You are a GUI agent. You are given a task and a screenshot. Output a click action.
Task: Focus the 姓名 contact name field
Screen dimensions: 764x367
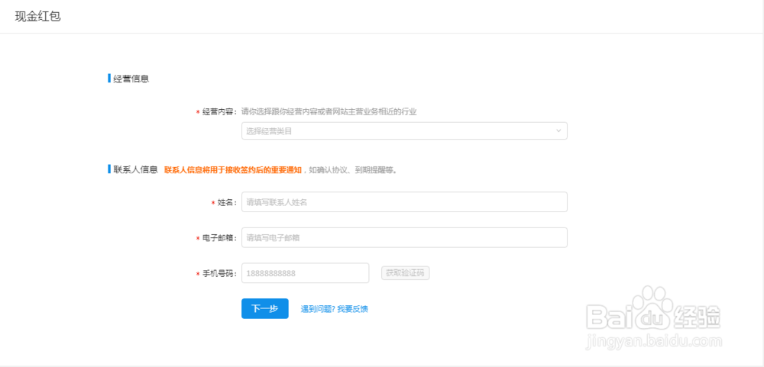[404, 202]
